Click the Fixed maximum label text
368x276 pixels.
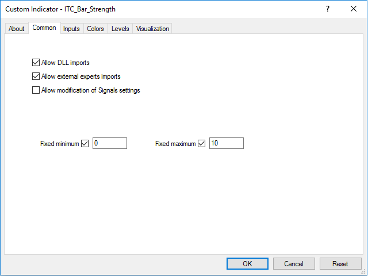pyautogui.click(x=175, y=143)
